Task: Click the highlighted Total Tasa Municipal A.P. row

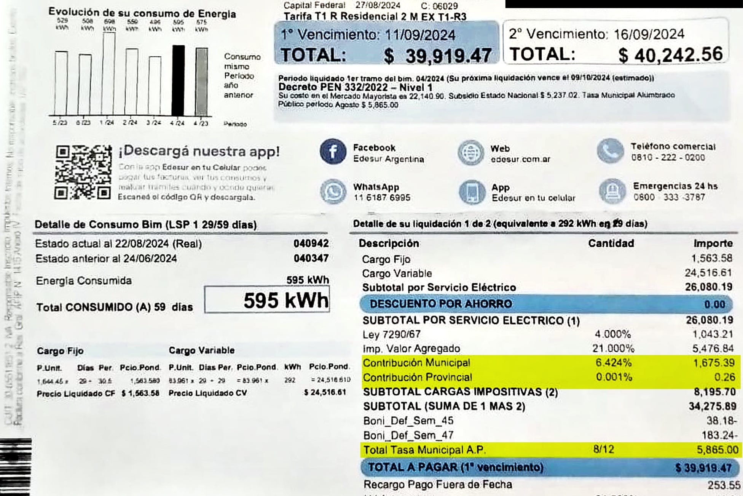Action: tap(550, 450)
